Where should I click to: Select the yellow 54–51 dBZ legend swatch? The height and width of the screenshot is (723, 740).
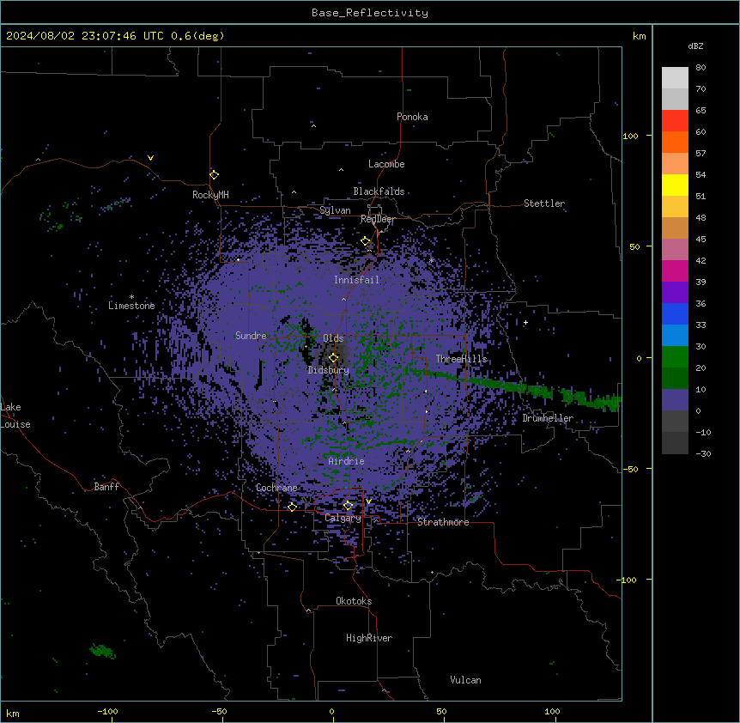tap(675, 185)
